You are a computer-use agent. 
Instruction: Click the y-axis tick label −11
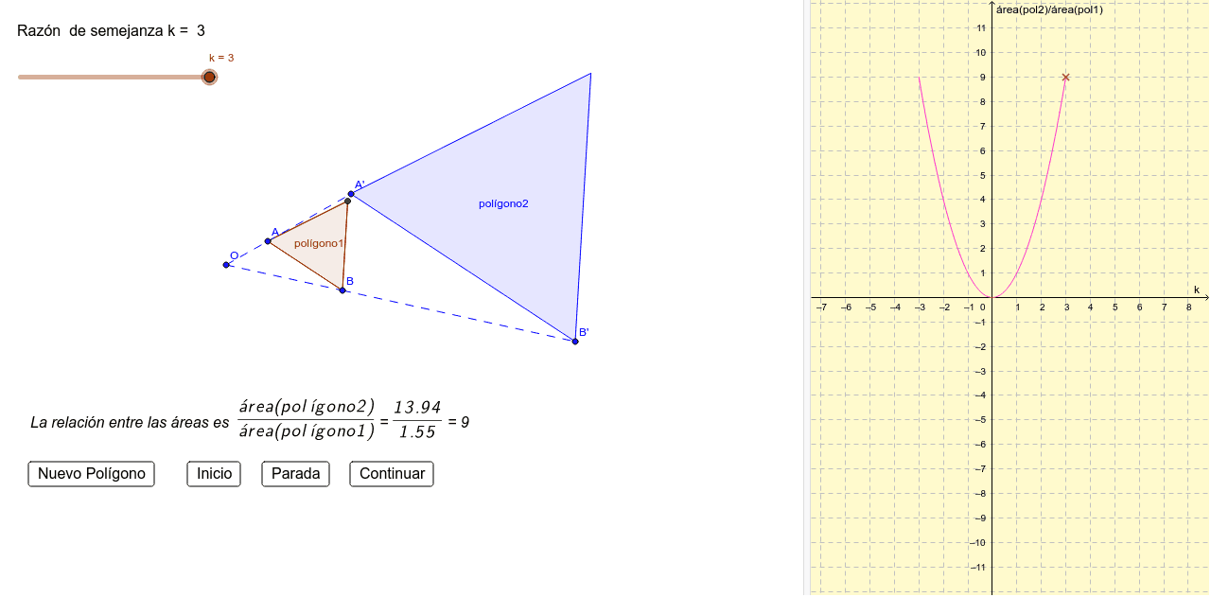[x=978, y=567]
